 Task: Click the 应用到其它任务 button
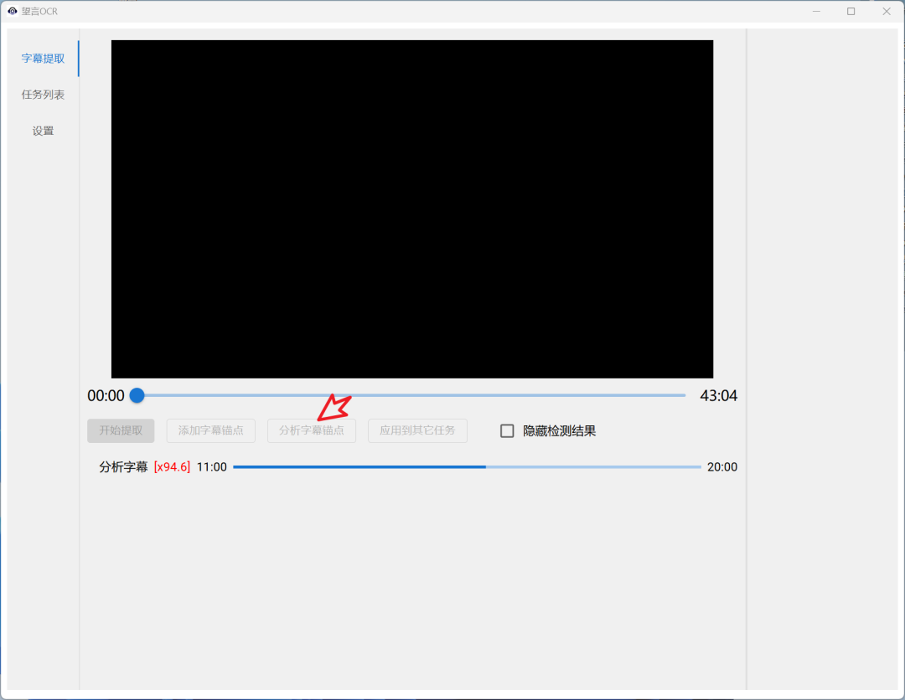[x=417, y=430]
